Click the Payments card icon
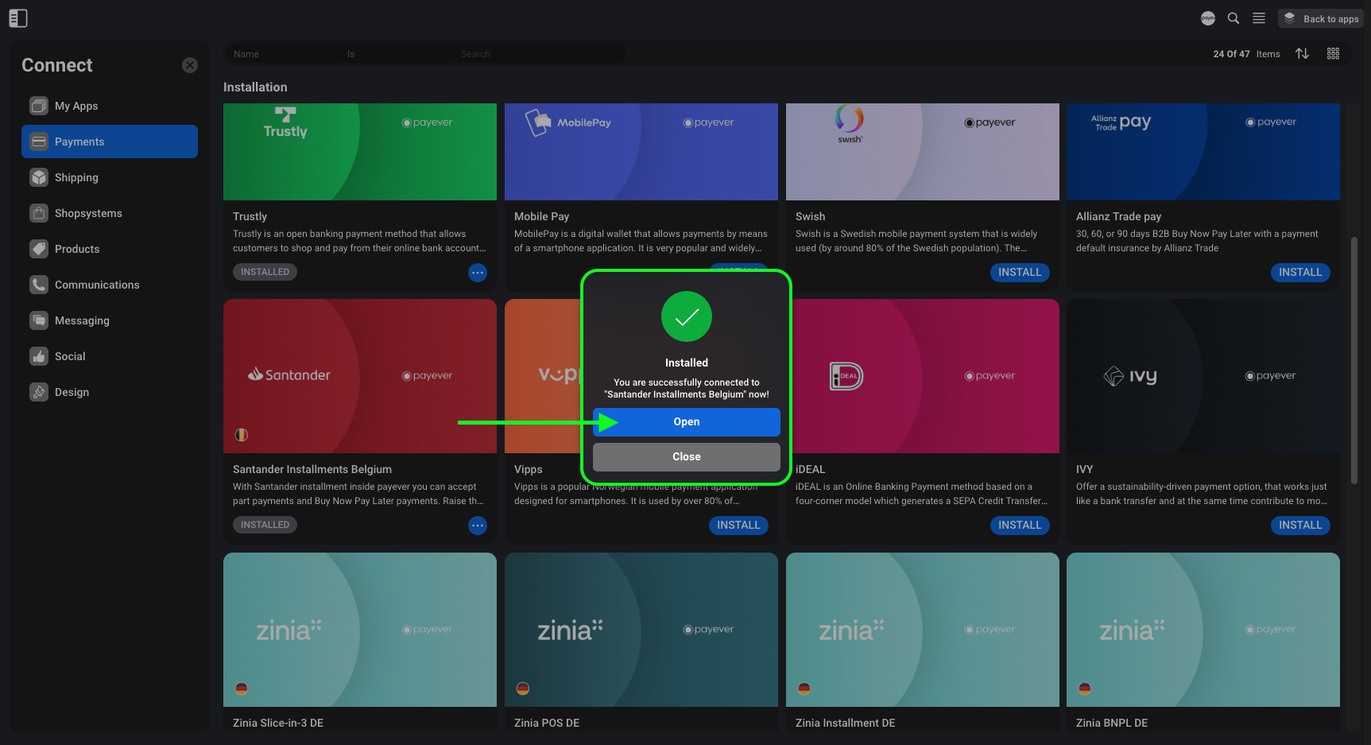The height and width of the screenshot is (745, 1371). 39,142
